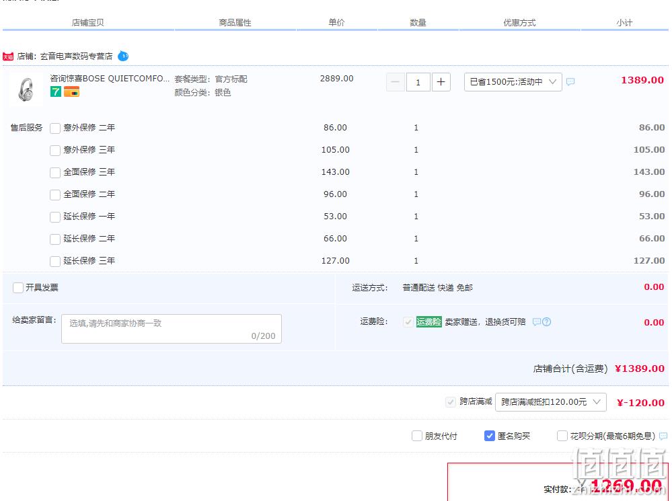Click the 数量 column header
Image resolution: width=672 pixels, height=501 pixels.
(418, 23)
